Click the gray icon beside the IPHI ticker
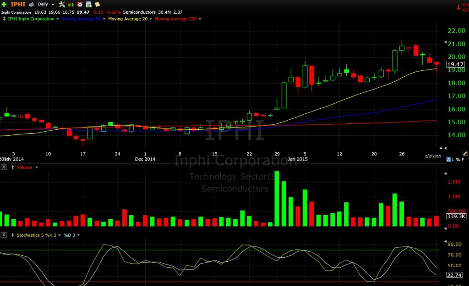Viewport: 469px width, 286px height. 31,4
